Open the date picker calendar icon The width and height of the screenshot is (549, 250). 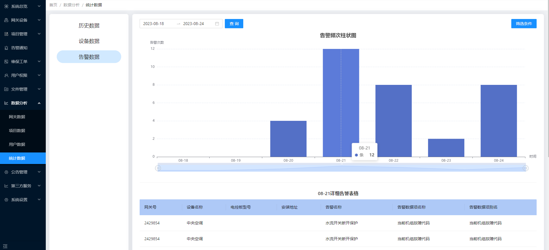pos(217,24)
